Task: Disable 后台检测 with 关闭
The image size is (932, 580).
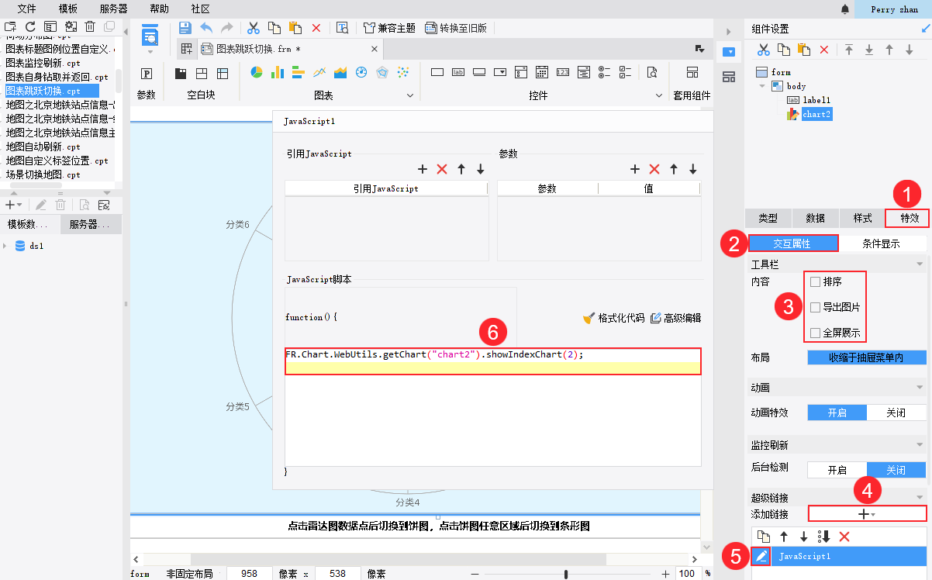Action: [896, 469]
